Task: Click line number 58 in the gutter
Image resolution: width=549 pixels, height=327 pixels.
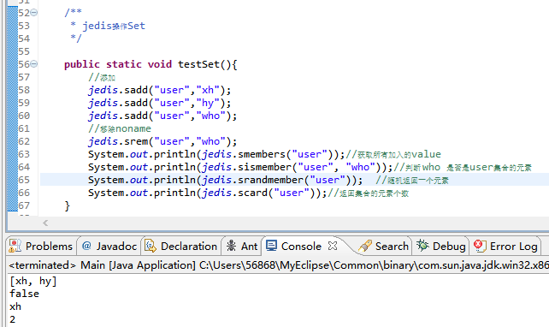Action: 24,90
